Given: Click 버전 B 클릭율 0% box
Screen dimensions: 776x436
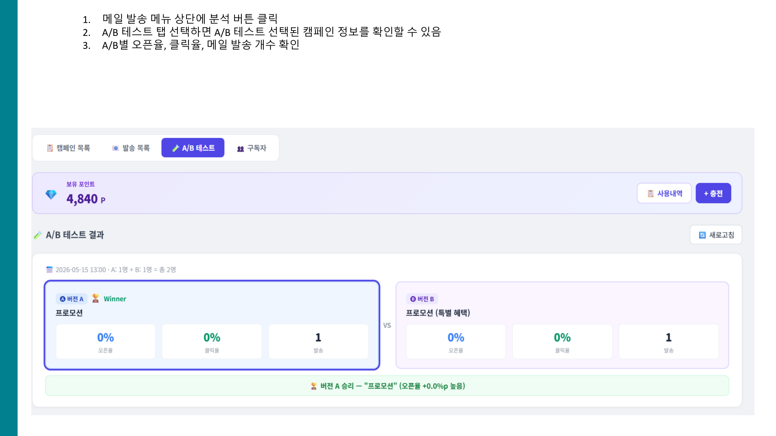Looking at the screenshot, I should 562,341.
